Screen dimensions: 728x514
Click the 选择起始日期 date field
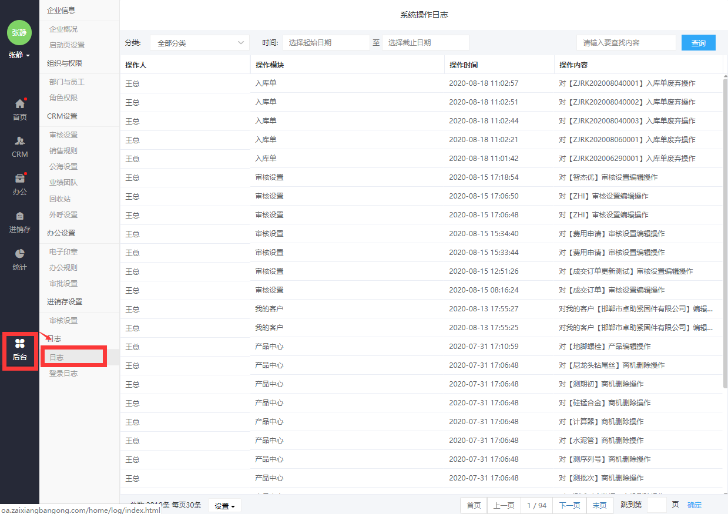[x=326, y=43]
